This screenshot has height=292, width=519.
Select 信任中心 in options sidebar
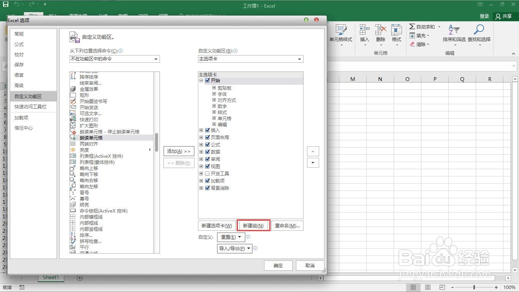click(33, 128)
